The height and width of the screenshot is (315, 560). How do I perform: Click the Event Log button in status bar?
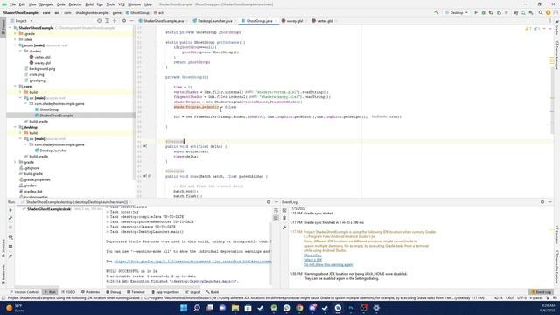[542, 292]
